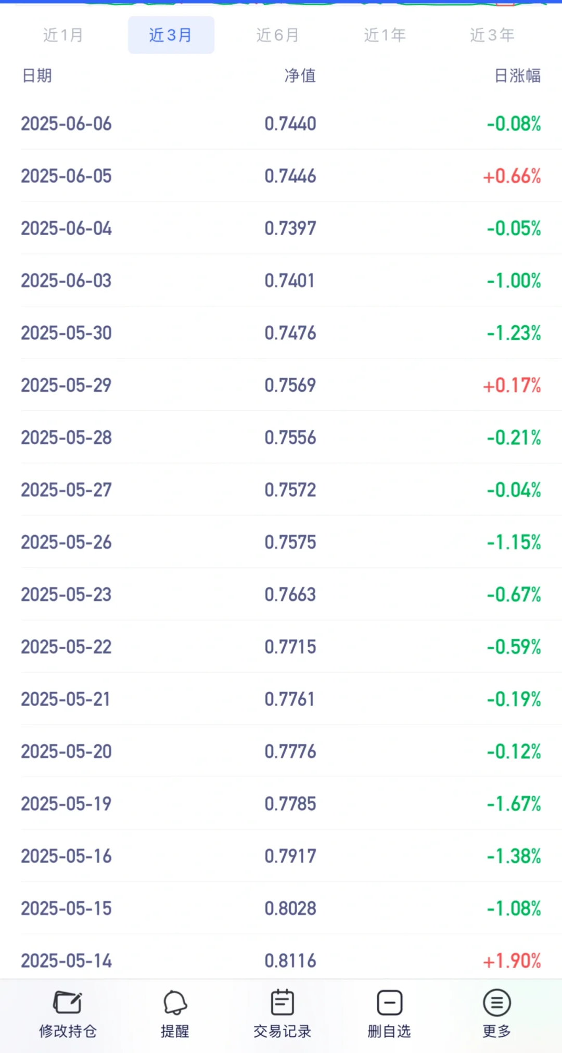
Task: Switch to the 近6月 tab
Action: coord(278,35)
